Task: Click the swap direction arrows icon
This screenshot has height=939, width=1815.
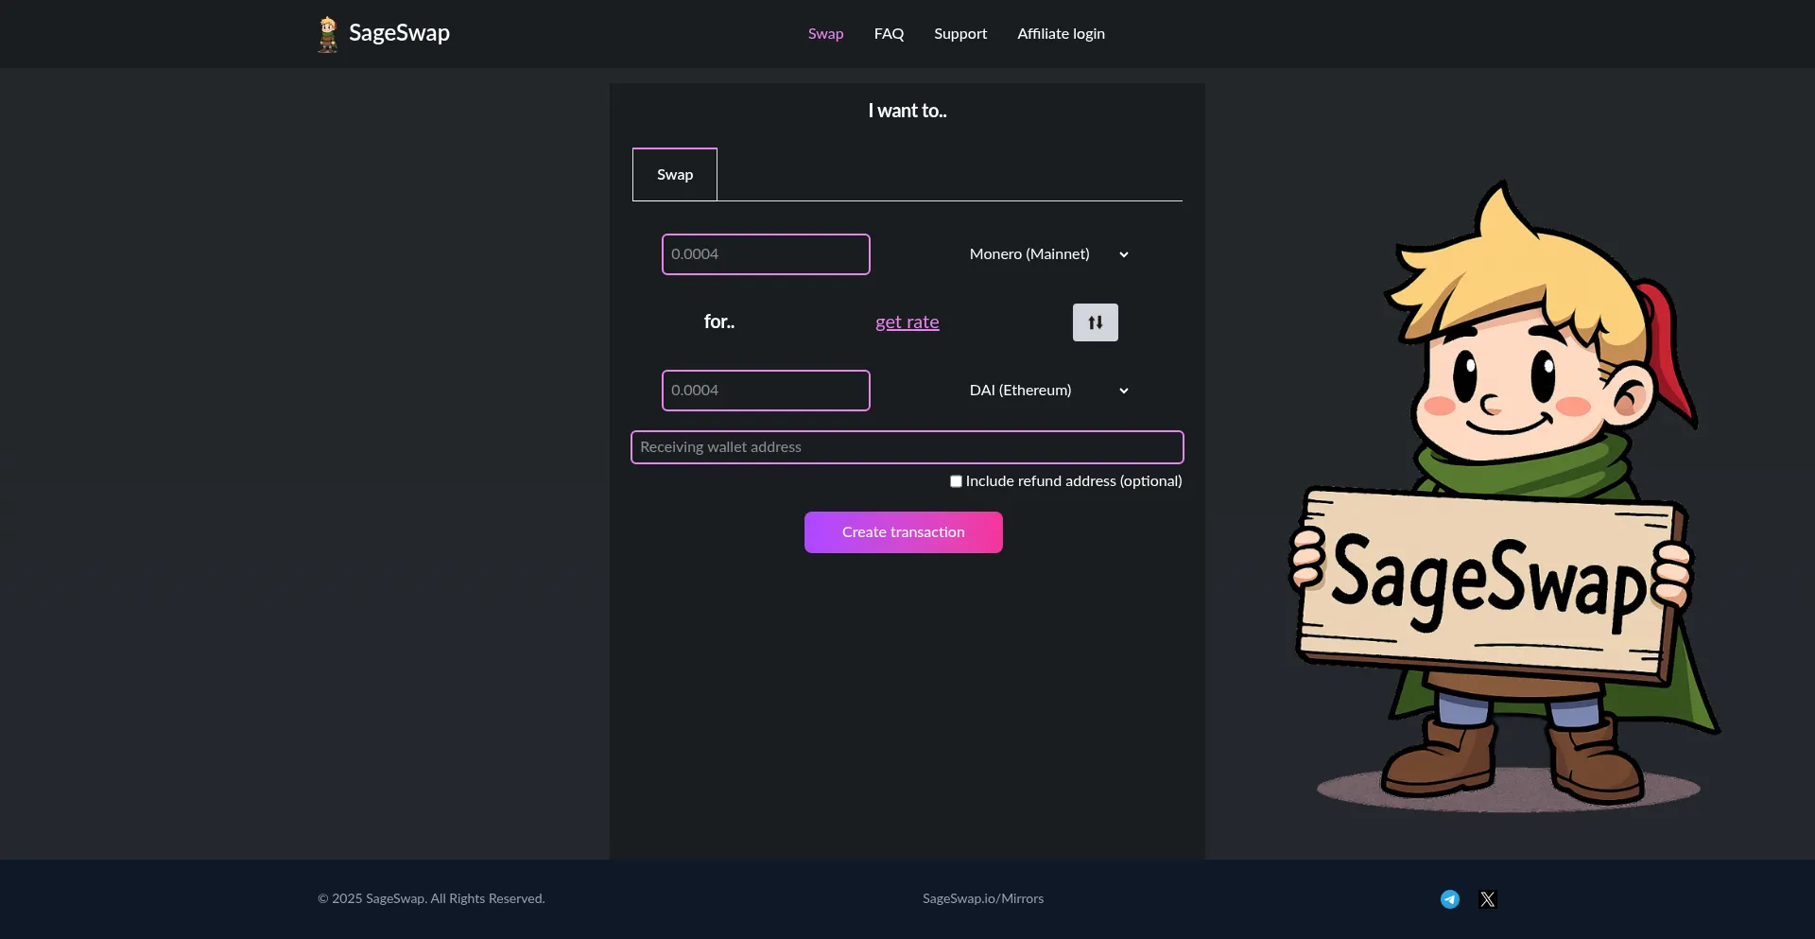Action: 1095,322
